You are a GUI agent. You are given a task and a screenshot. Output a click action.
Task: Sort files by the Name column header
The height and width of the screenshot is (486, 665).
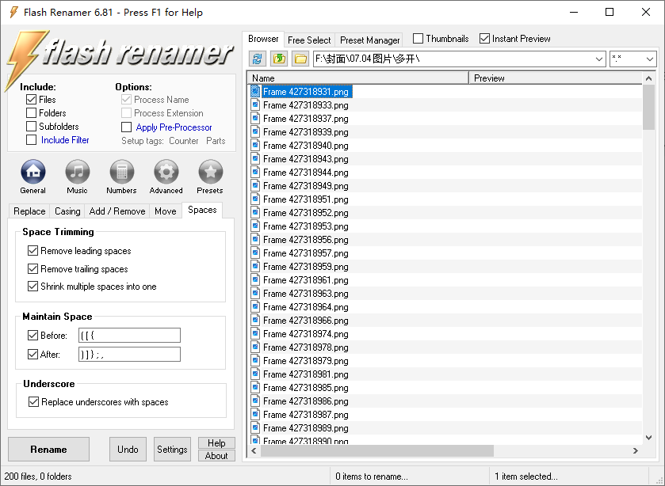pos(358,78)
